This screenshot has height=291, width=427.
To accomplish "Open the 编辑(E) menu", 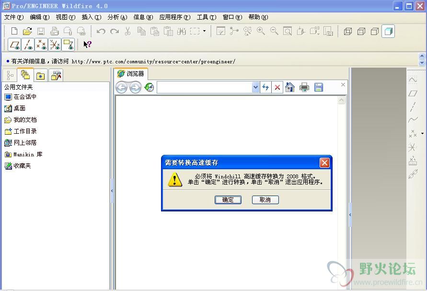I will coord(40,17).
